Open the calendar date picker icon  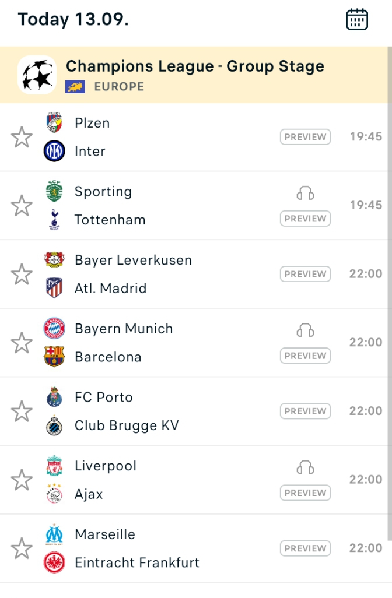[x=357, y=19]
